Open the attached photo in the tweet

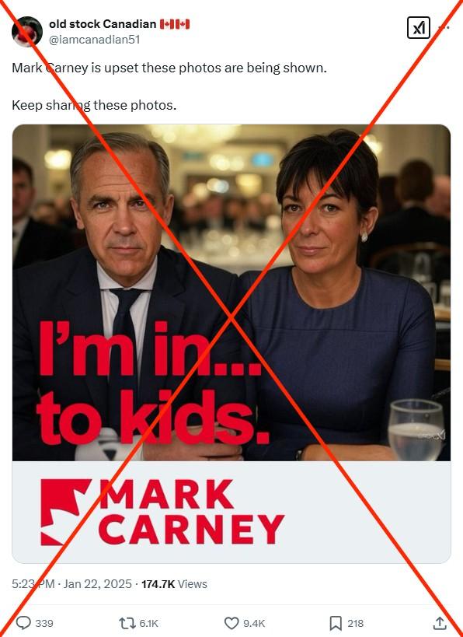pos(231,344)
